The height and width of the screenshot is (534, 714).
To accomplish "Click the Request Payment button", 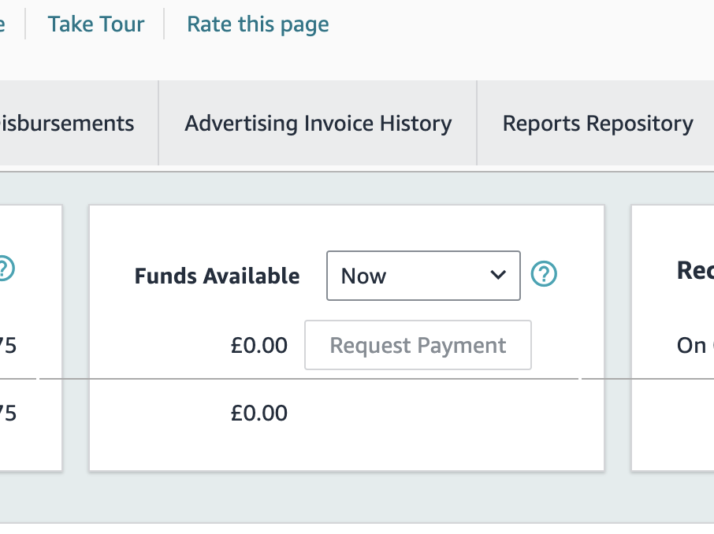I will tap(418, 345).
